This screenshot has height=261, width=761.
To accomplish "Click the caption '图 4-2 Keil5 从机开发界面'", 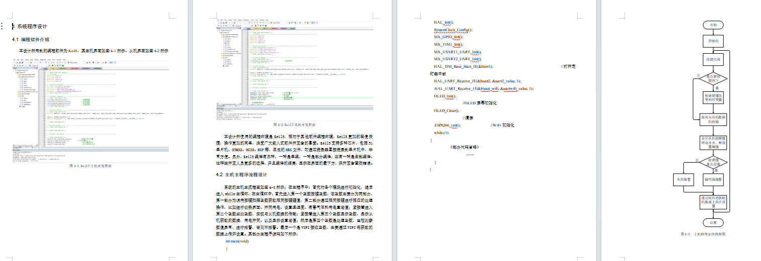I will click(x=295, y=124).
